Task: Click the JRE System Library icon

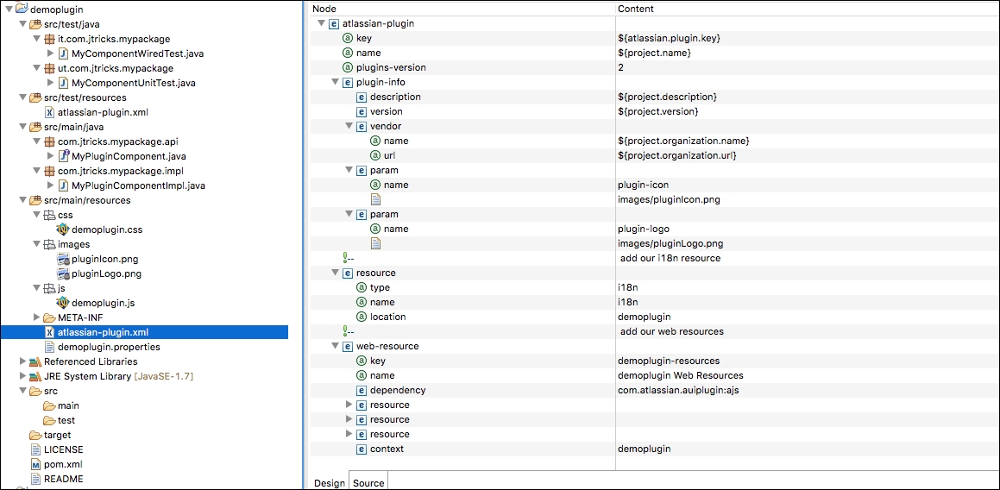Action: coord(35,376)
